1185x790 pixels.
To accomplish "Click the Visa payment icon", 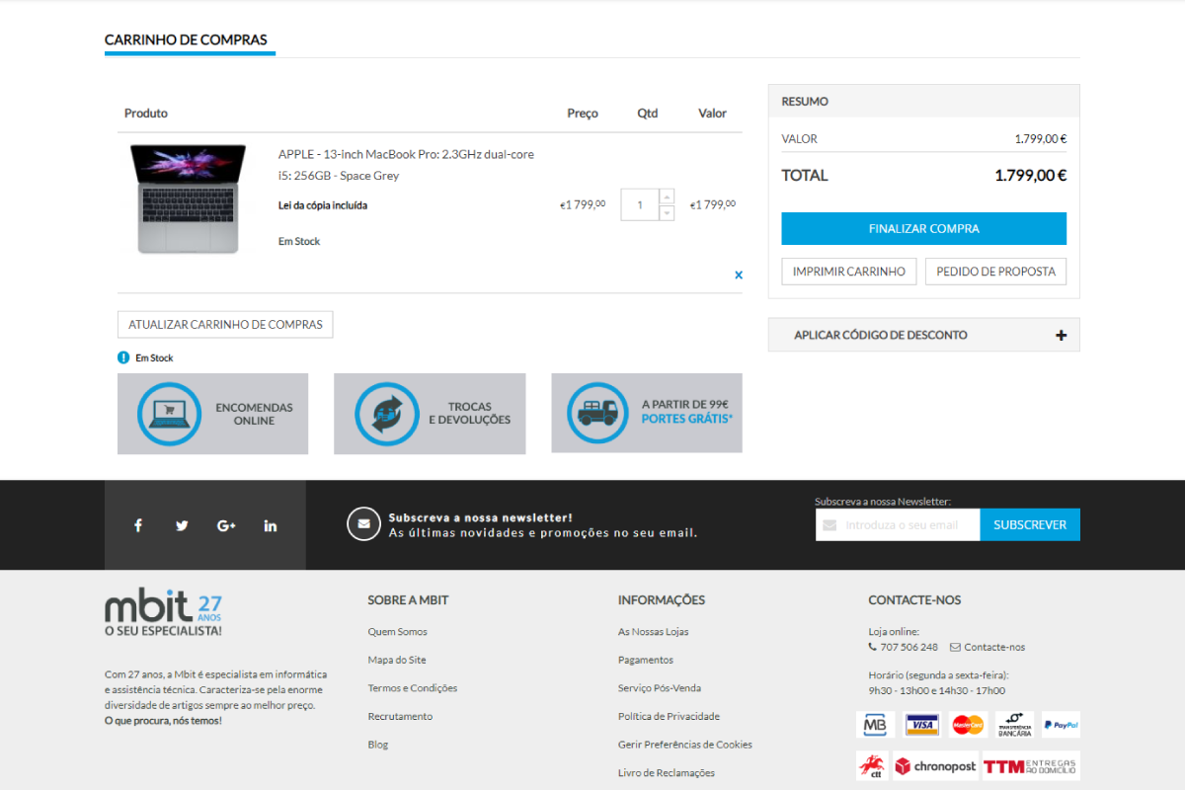I will [x=921, y=725].
